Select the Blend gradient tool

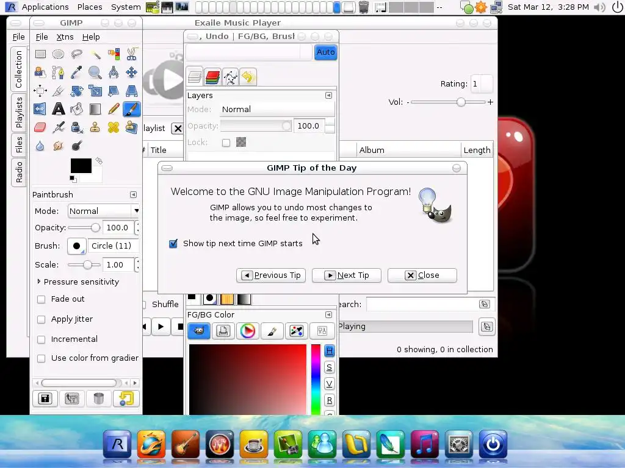95,108
